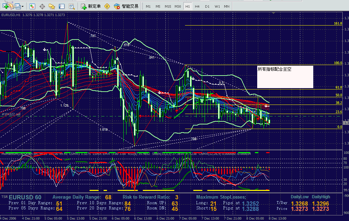Screen dimensions: 349x221
Task: Open the Navigator folder star icon
Action: (x=52, y=6)
